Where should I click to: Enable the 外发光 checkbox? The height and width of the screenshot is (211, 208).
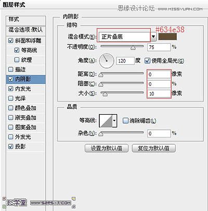click(x=10, y=137)
